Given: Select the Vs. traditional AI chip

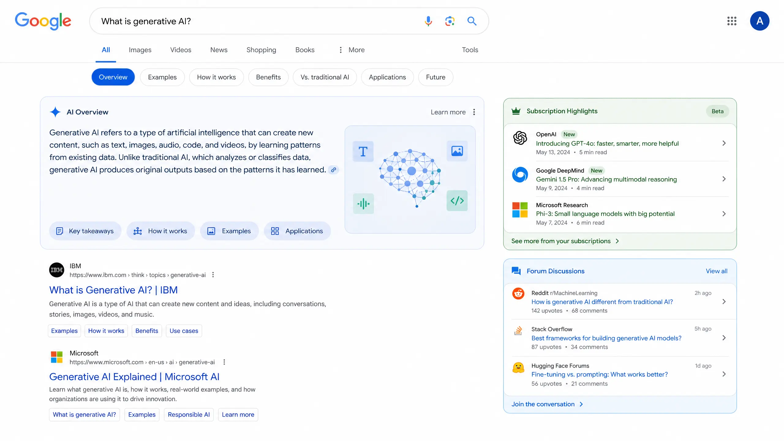Looking at the screenshot, I should (x=325, y=77).
